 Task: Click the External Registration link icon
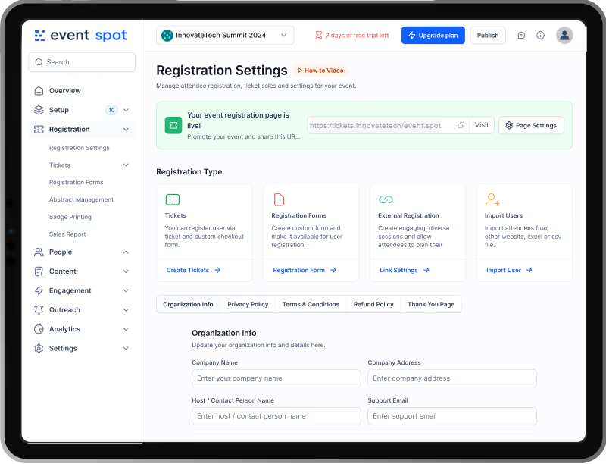coord(386,199)
